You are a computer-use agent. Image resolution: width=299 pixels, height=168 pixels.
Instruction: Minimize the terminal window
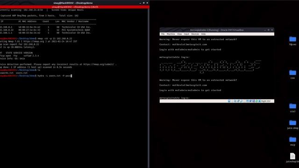coord(140,3)
